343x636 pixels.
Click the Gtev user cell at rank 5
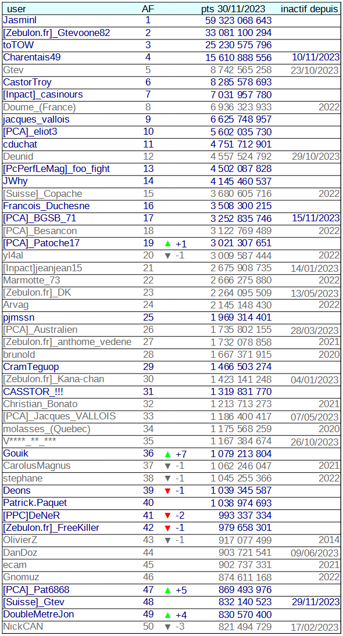tap(13, 70)
